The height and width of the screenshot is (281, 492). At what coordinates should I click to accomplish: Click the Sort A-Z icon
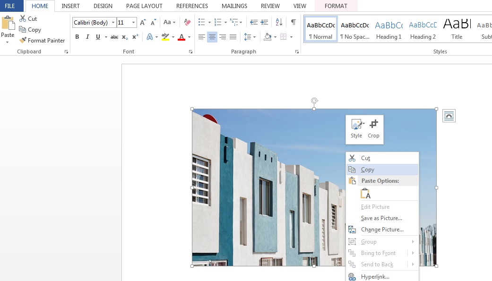(279, 22)
